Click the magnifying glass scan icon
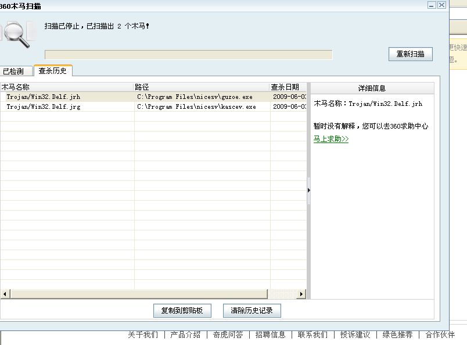This screenshot has width=467, height=345. pyautogui.click(x=17, y=34)
